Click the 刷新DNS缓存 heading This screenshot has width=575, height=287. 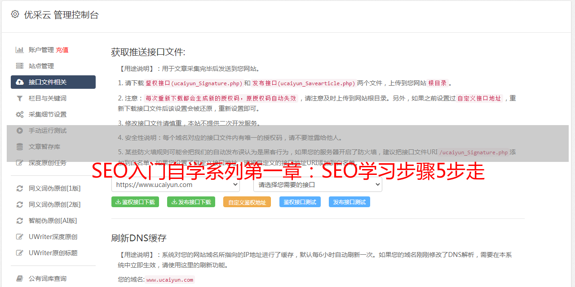pyautogui.click(x=139, y=238)
